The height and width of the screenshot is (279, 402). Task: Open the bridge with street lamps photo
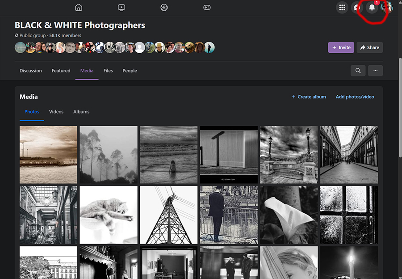point(289,155)
